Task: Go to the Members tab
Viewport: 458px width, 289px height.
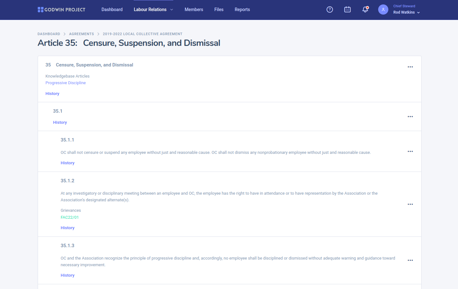Action: click(194, 9)
